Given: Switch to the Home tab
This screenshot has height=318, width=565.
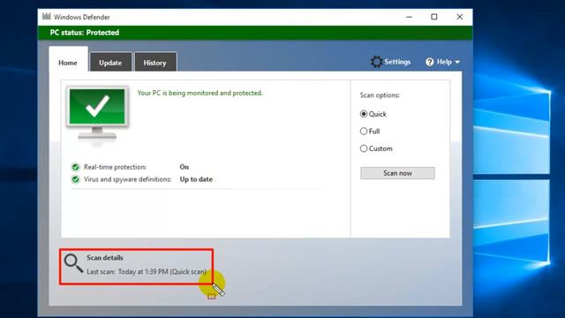Looking at the screenshot, I should pyautogui.click(x=68, y=63).
